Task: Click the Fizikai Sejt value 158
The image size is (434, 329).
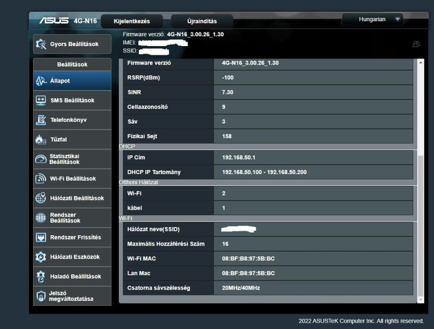Action: 227,136
